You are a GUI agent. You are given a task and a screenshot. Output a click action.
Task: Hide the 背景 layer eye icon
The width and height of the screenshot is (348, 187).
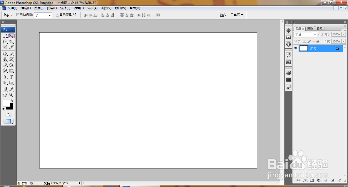click(x=296, y=48)
